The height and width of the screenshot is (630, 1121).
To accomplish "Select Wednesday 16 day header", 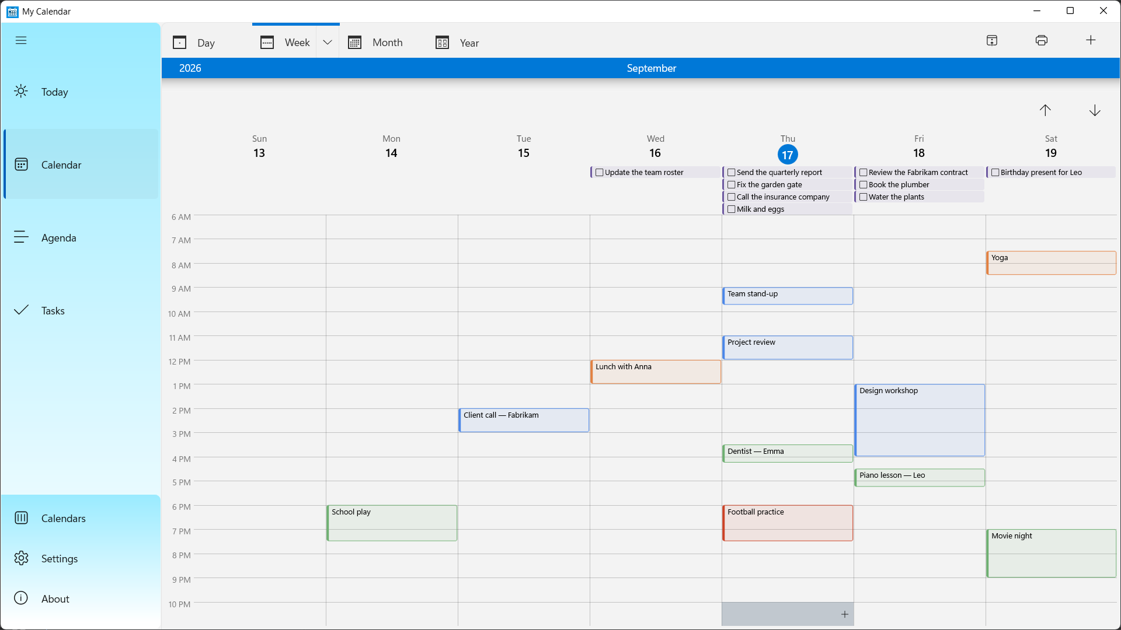I will point(655,146).
